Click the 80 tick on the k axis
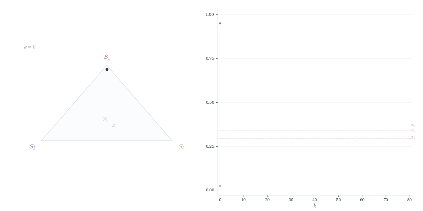The width and height of the screenshot is (423, 211). (409, 200)
